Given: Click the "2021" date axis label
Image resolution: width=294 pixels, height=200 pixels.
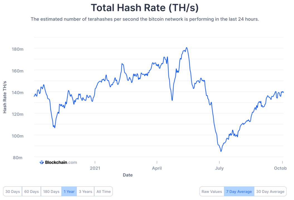Looking at the screenshot, I should click(95, 168).
